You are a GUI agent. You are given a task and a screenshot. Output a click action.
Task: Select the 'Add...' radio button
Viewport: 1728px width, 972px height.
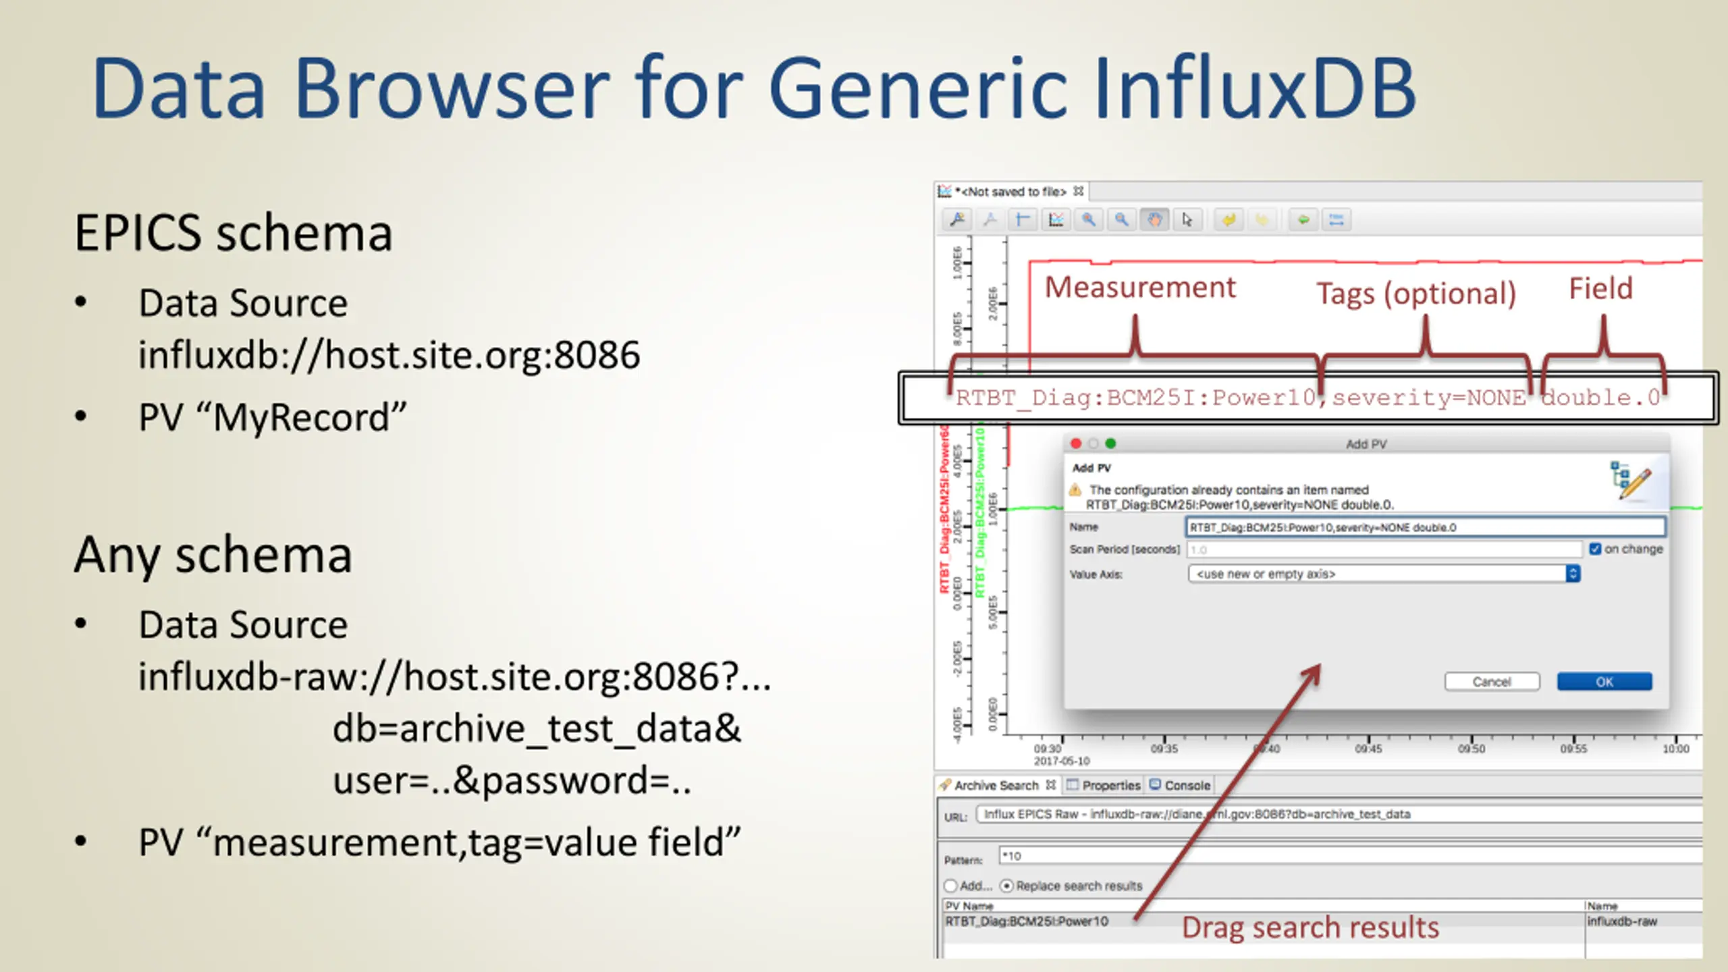(x=951, y=886)
